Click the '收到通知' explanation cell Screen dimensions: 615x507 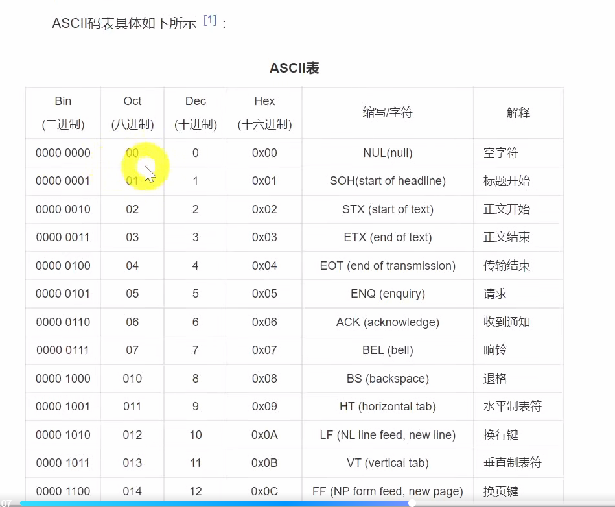(x=518, y=322)
